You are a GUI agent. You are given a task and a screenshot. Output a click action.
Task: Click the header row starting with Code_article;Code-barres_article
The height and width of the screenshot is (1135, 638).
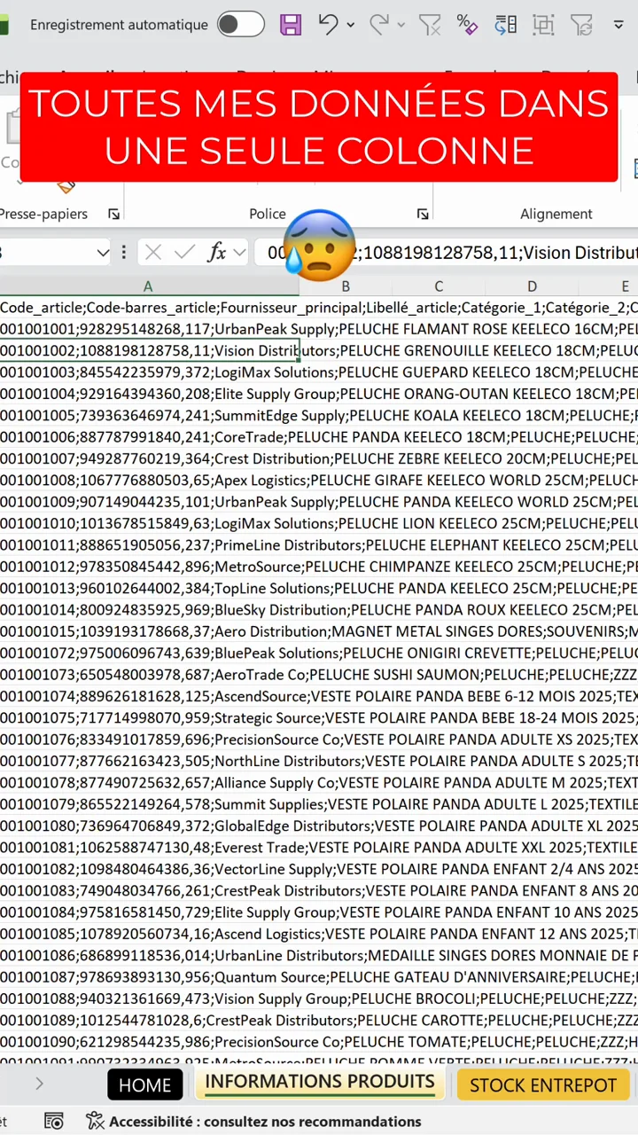point(319,308)
